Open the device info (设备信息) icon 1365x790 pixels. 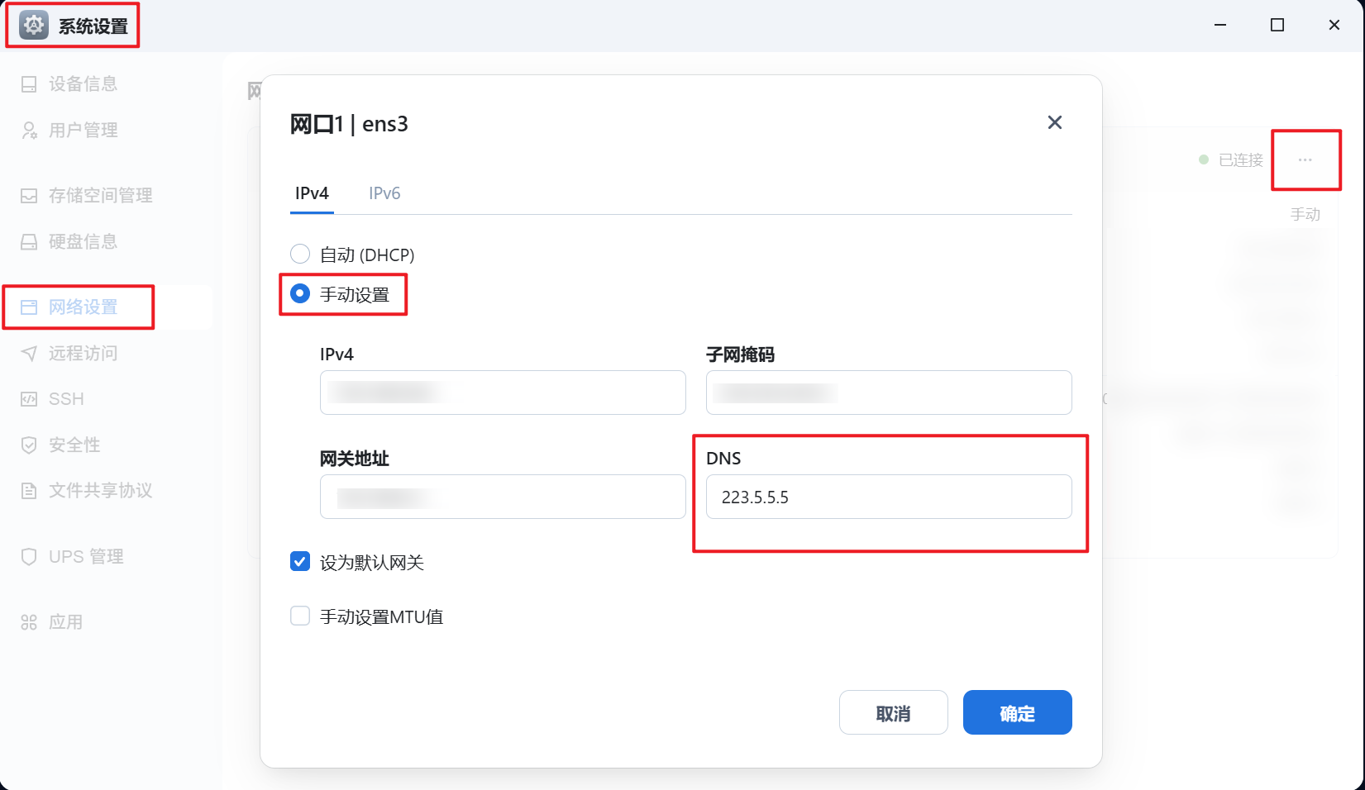pos(29,84)
